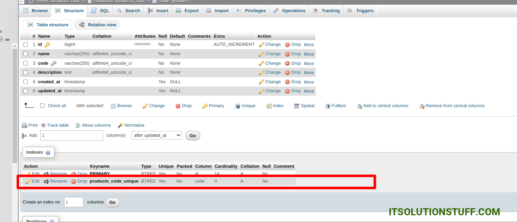Screen dimensions: 517x222
Task: Click the Primary key icon in With selected
Action: coord(205,106)
